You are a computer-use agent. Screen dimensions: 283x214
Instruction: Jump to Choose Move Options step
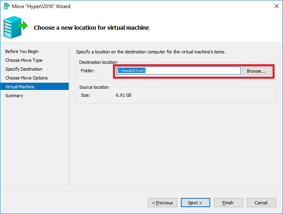pyautogui.click(x=27, y=78)
